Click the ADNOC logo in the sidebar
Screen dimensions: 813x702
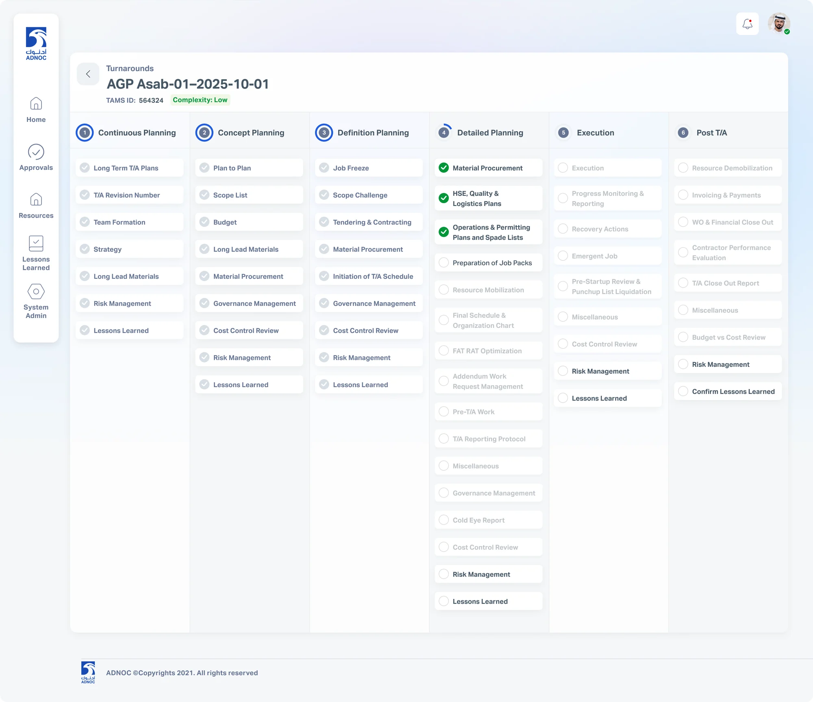click(36, 43)
